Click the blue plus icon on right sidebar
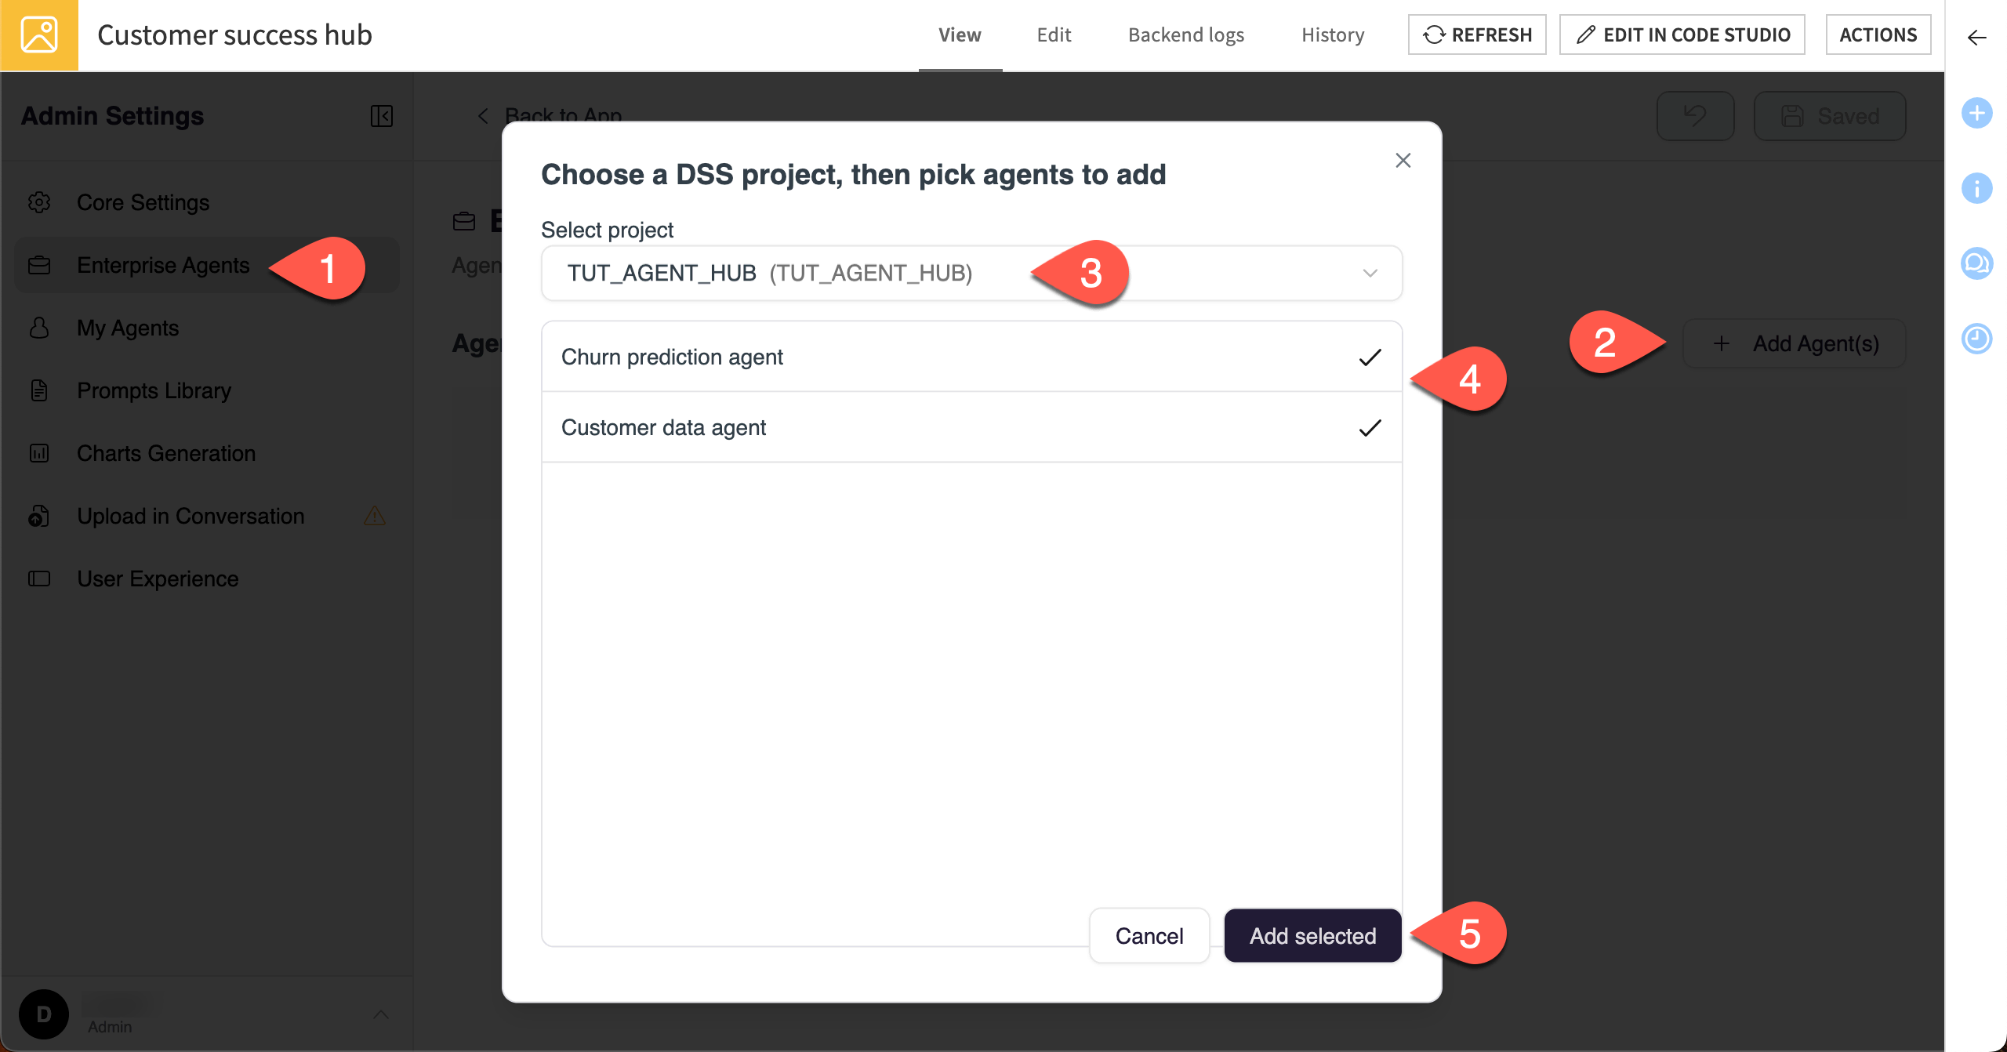 tap(1977, 112)
